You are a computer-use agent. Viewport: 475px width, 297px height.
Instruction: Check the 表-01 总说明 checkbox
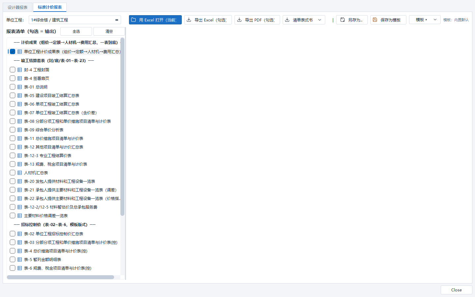(13, 87)
